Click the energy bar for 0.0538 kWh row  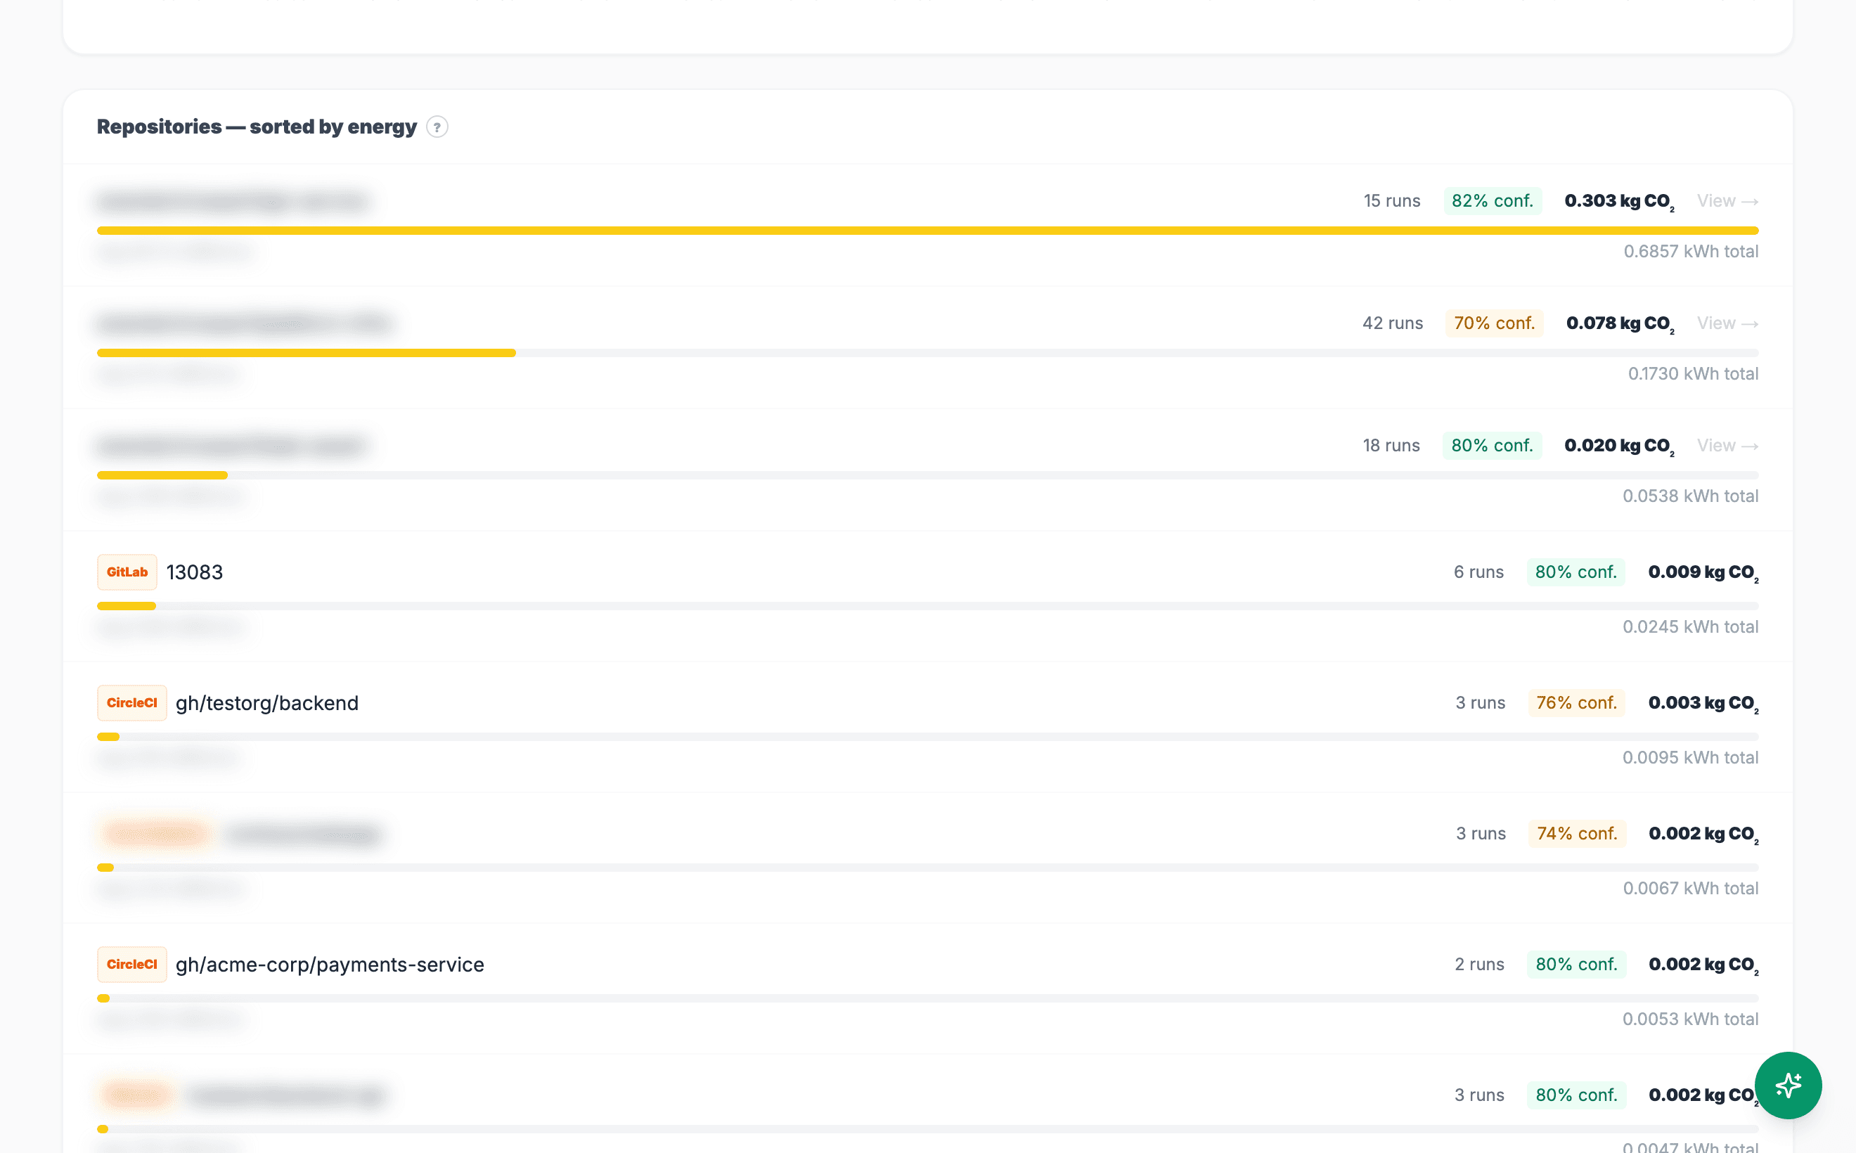pos(928,475)
